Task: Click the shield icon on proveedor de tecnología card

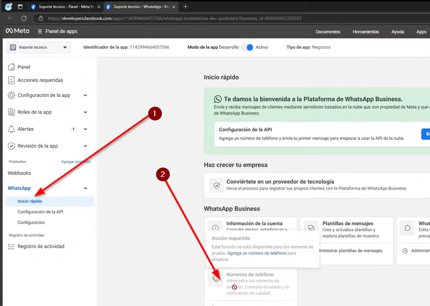Action: [x=216, y=185]
